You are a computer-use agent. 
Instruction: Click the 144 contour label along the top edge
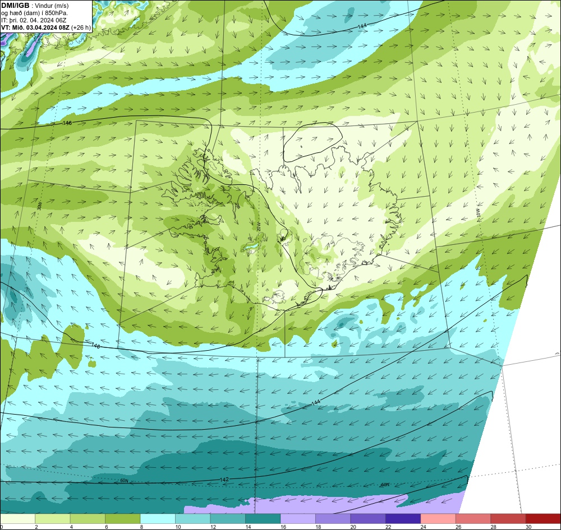click(x=362, y=26)
